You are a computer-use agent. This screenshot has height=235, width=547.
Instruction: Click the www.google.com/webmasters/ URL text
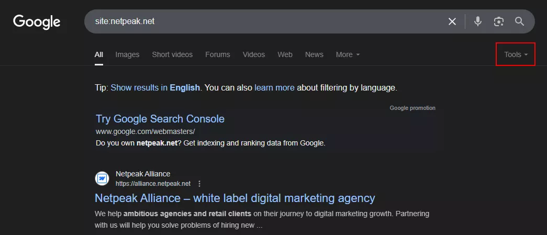coord(145,132)
